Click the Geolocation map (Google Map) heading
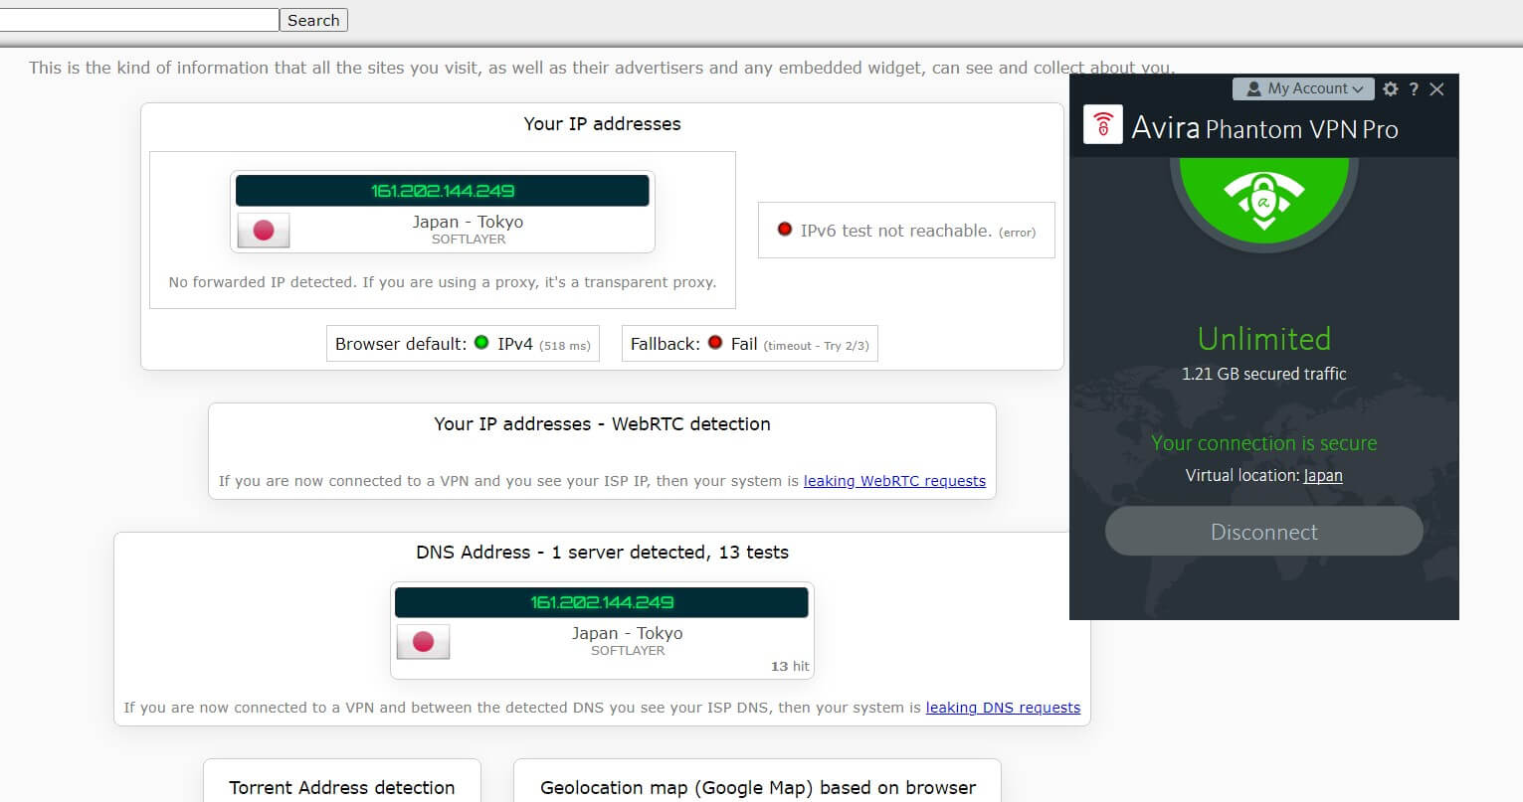 tap(758, 787)
